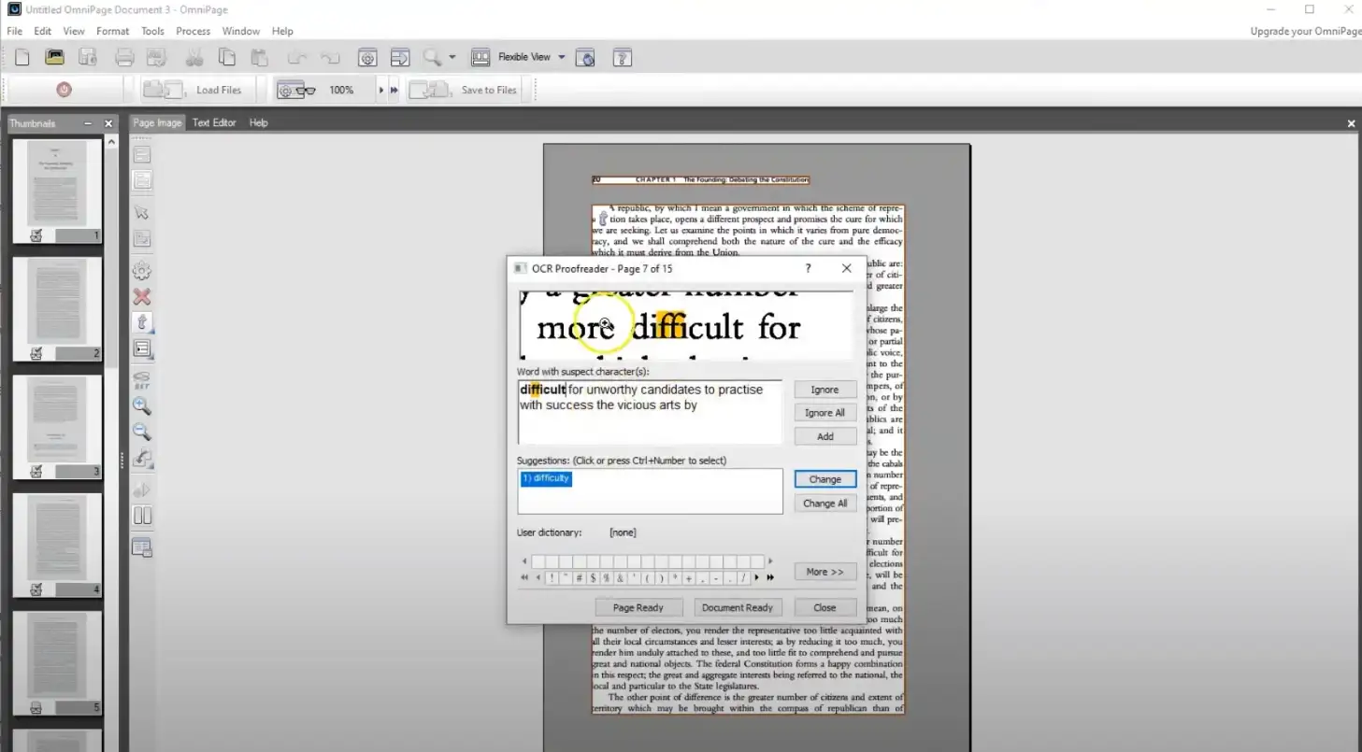Expand proofreader options with More >>
Screen dimensions: 1362x752
click(x=824, y=572)
